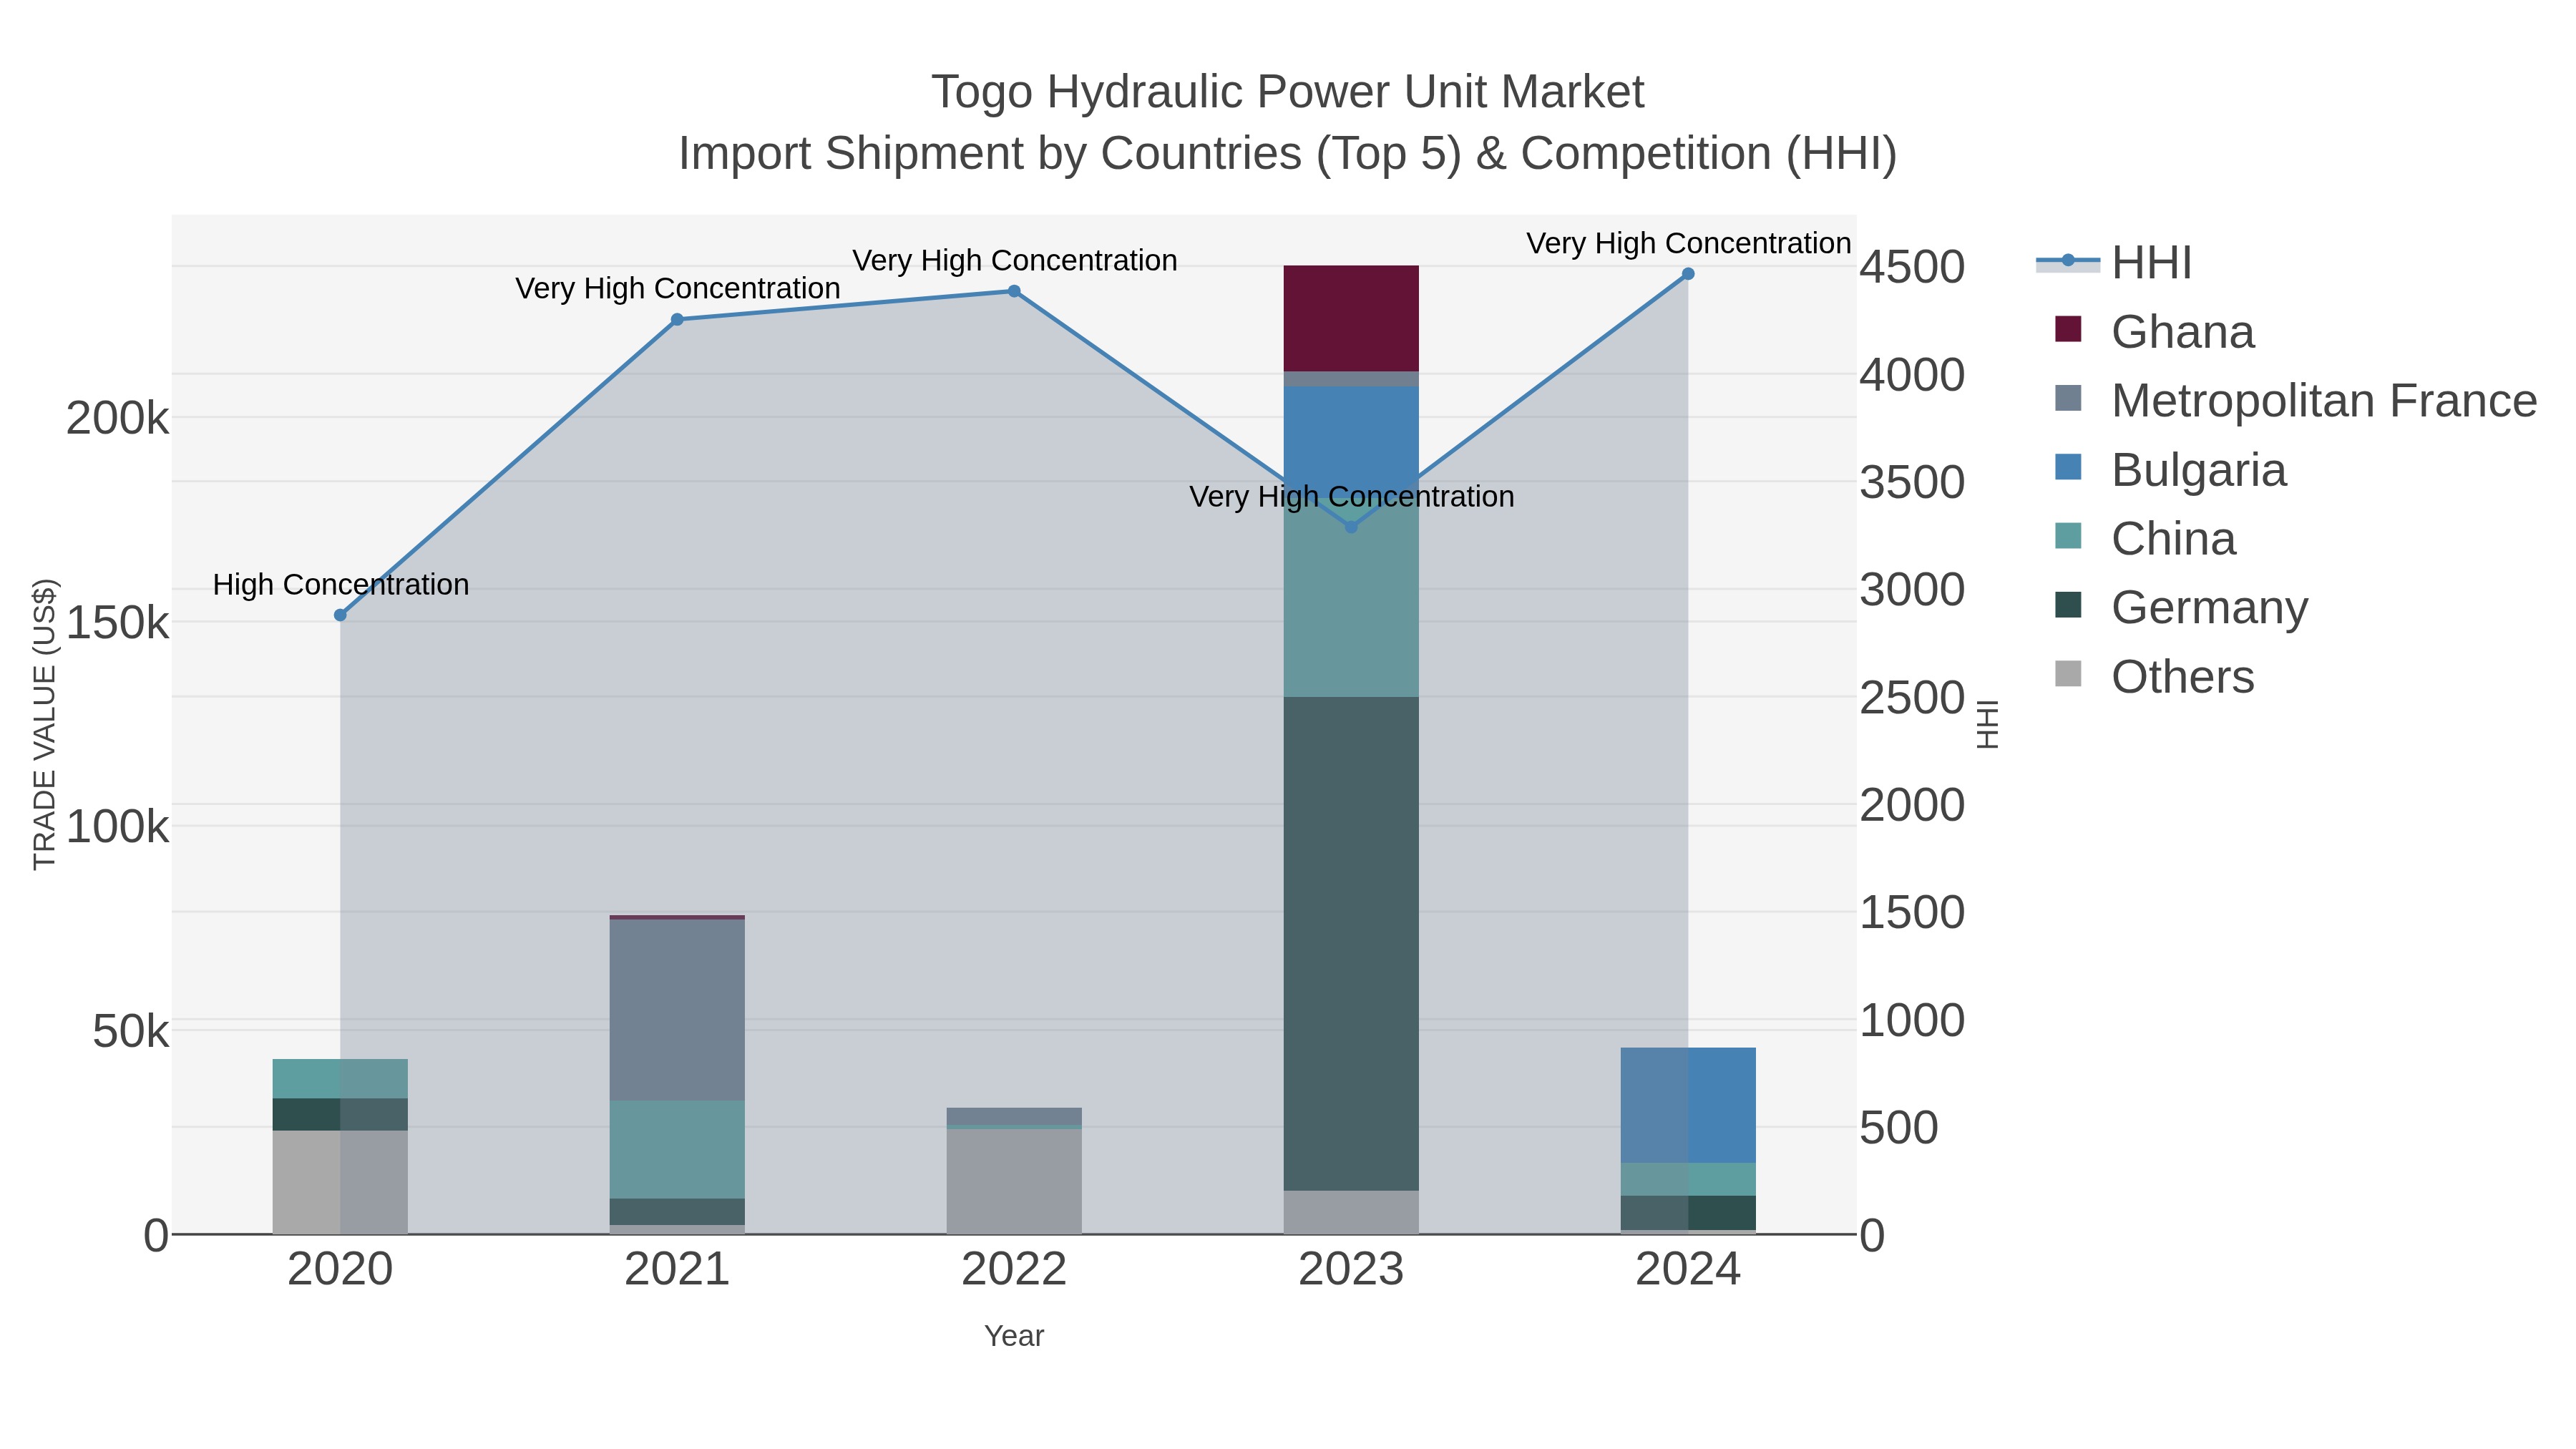Click the 2023 HHI data point
This screenshot has height=1449, width=2576.
(x=1351, y=527)
